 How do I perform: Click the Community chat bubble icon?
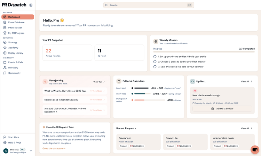click(5, 73)
